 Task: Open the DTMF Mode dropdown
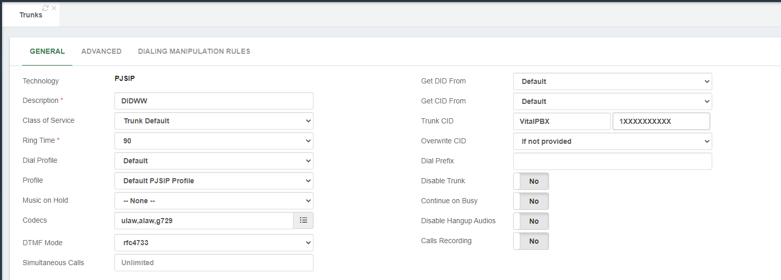coord(213,243)
